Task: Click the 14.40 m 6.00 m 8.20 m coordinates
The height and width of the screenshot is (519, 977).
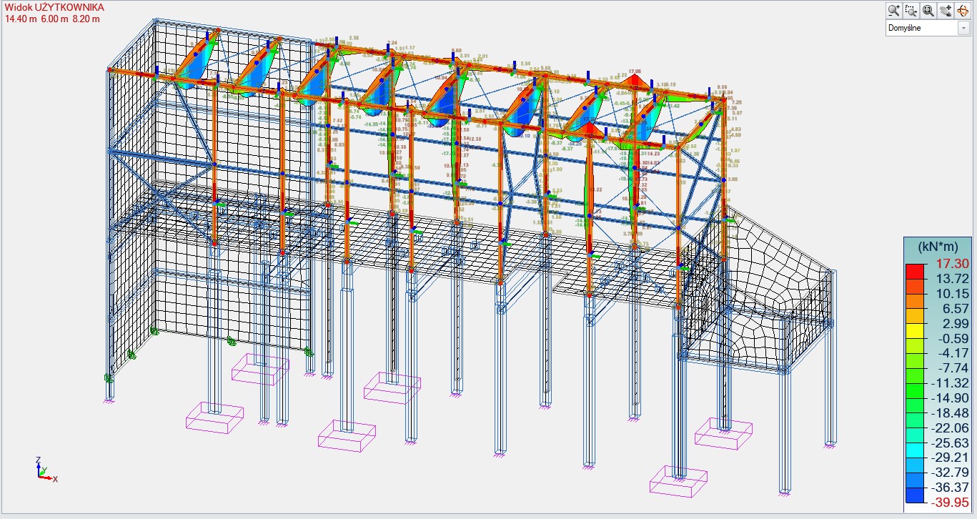Action: 52,19
